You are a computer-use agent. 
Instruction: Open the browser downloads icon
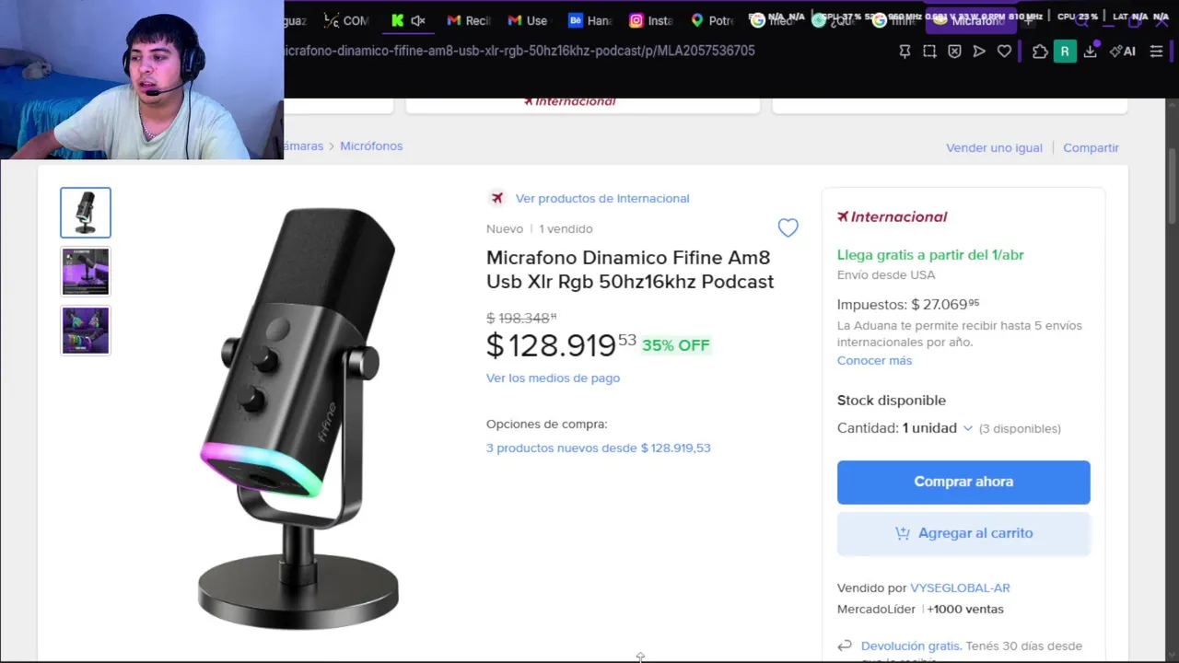tap(1090, 52)
